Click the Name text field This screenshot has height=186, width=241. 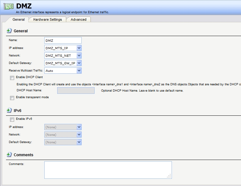pyautogui.click(x=63, y=40)
